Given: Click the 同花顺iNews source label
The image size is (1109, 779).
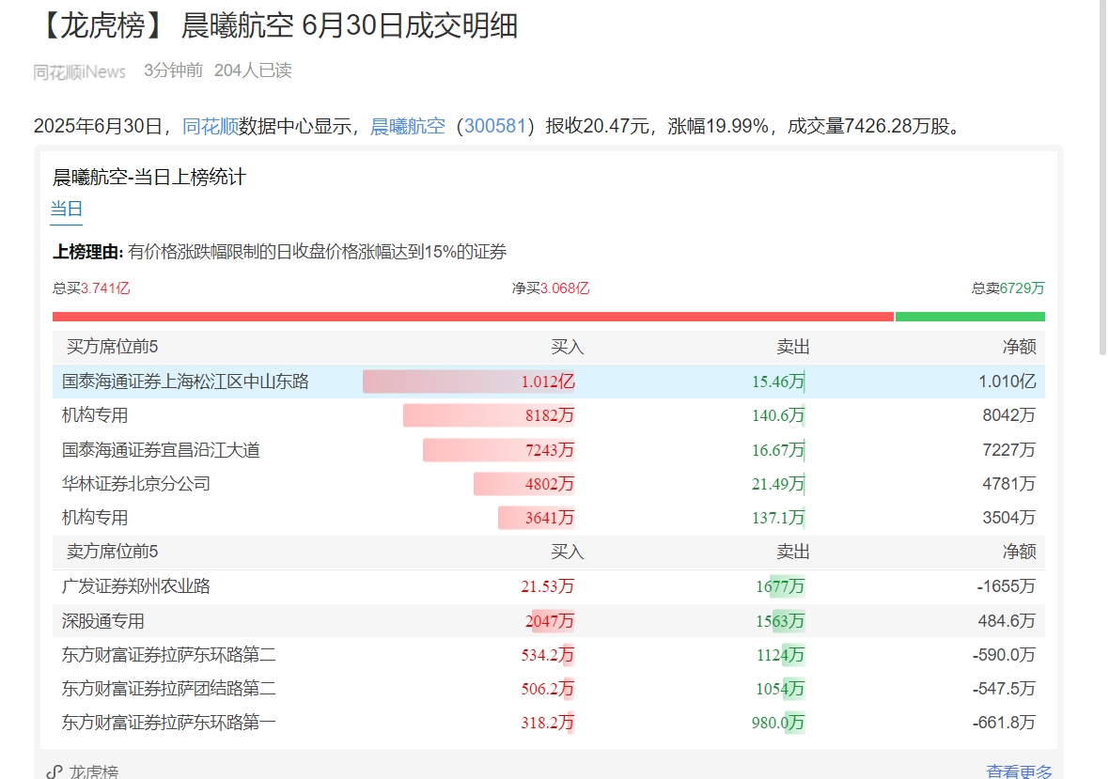Looking at the screenshot, I should (x=79, y=71).
